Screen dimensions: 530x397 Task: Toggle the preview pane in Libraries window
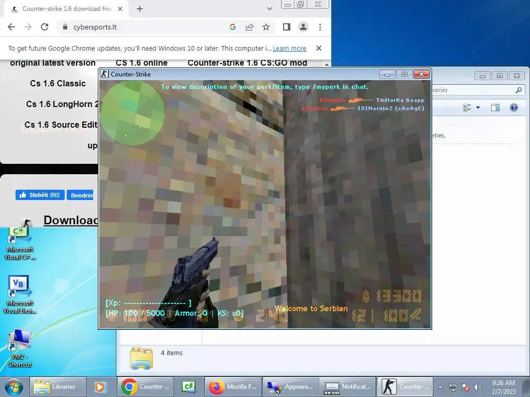tap(495, 108)
